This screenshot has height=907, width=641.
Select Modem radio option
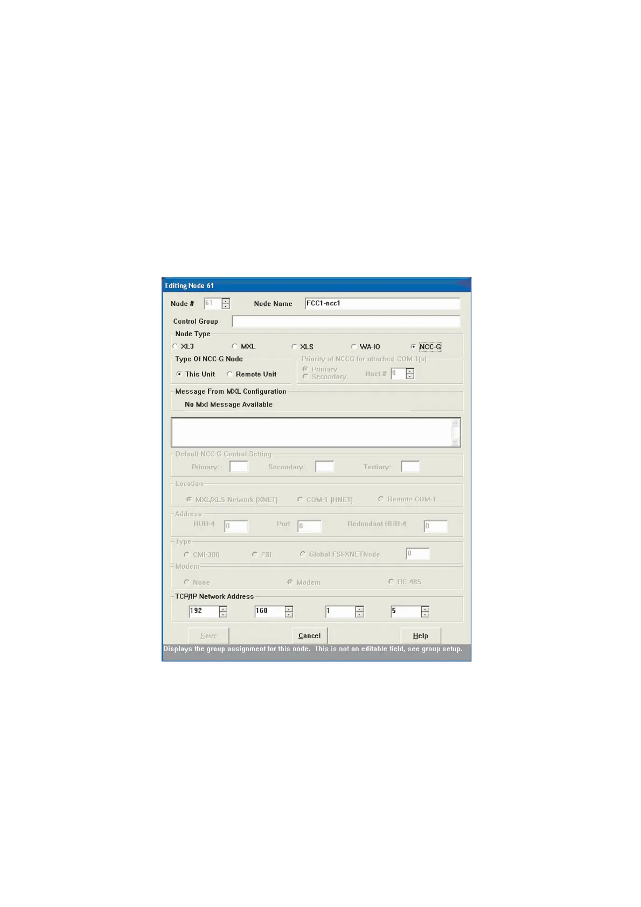304,582
